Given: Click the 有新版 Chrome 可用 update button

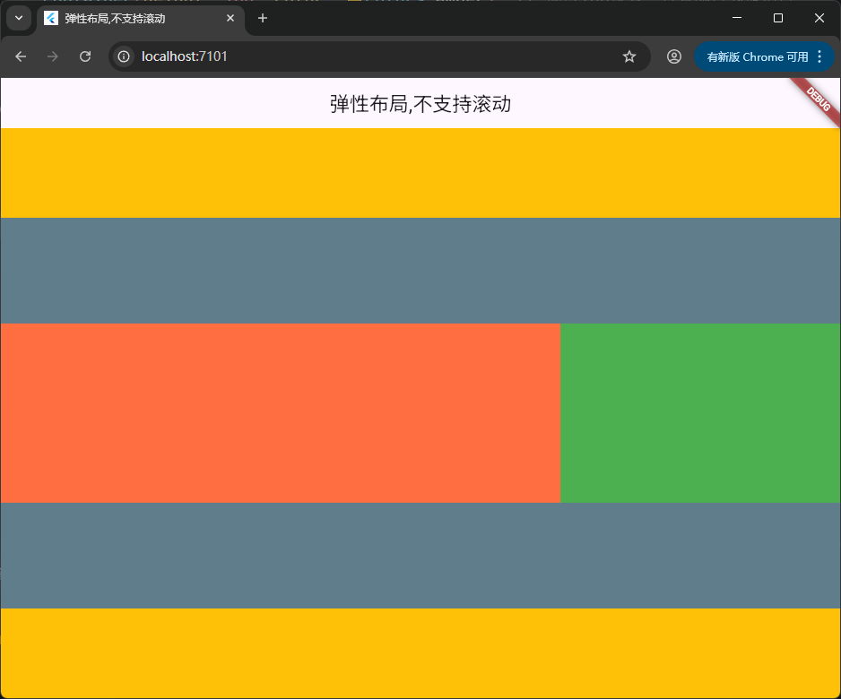Looking at the screenshot, I should pos(756,56).
